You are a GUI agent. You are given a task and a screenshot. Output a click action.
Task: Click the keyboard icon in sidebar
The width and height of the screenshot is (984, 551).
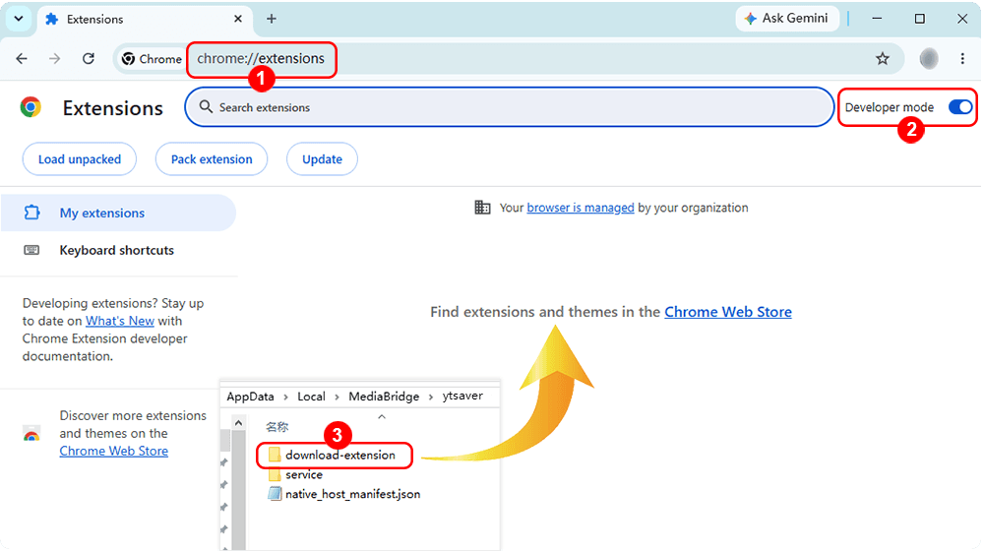31,250
